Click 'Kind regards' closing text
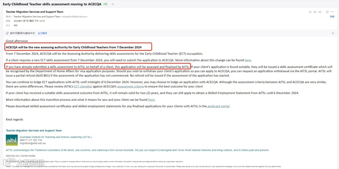Image resolution: width=339 pixels, height=169 pixels. (x=15, y=119)
